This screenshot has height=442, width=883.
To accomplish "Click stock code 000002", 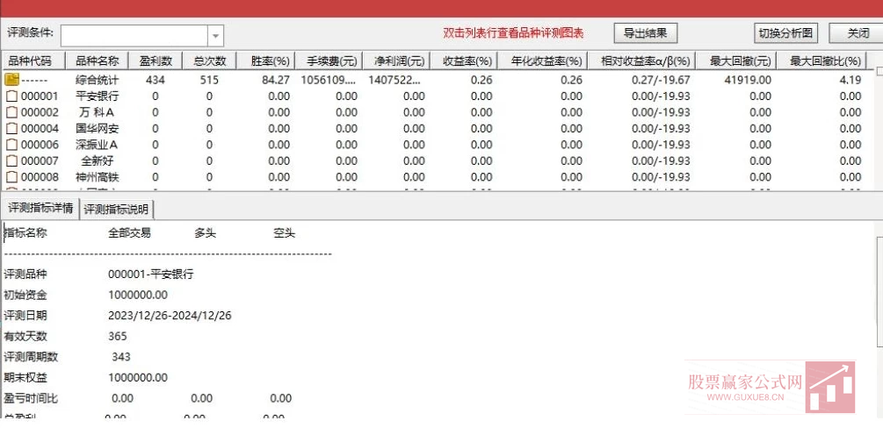I will coord(40,112).
